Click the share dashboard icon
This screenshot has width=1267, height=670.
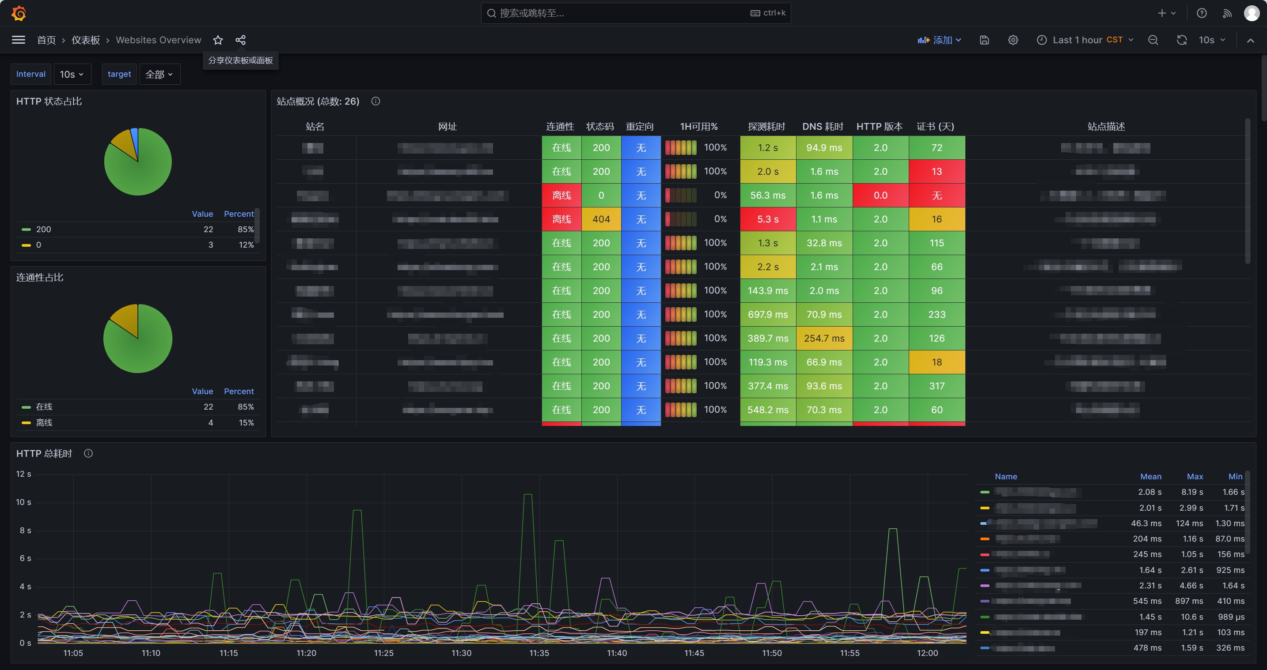pyautogui.click(x=240, y=40)
